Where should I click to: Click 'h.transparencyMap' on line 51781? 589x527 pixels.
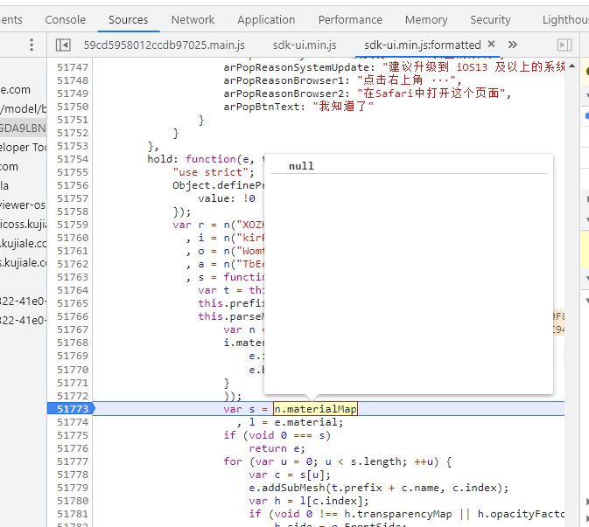pyautogui.click(x=398, y=514)
